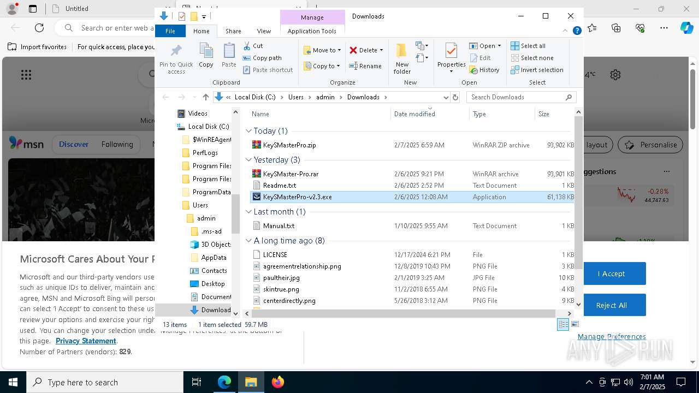Click the Paste ribbon icon
Image resolution: width=699 pixels, height=393 pixels.
[x=229, y=56]
